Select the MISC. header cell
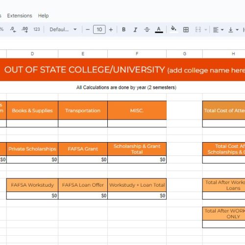This screenshot has height=245, width=245. [x=137, y=110]
